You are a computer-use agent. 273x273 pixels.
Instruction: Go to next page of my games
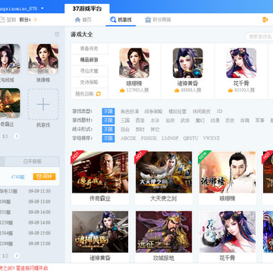point(17,136)
